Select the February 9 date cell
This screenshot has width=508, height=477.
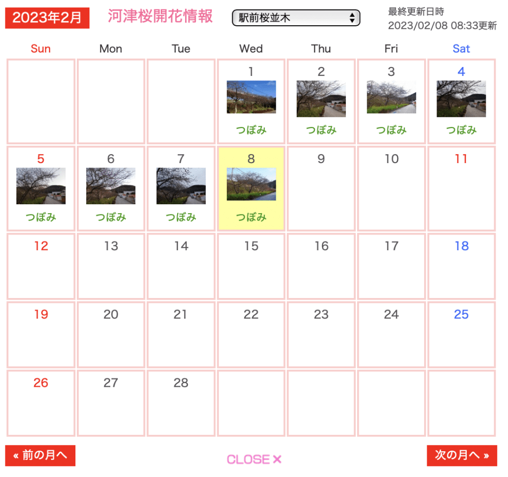coord(321,188)
